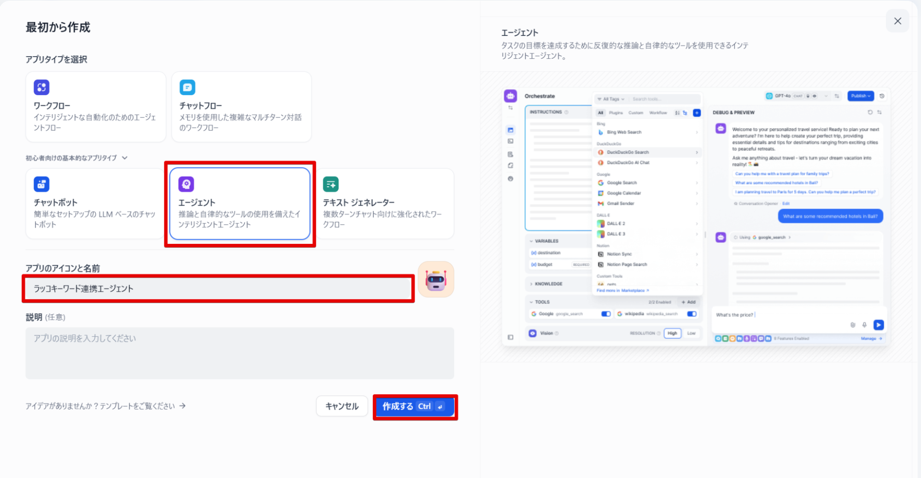921x478 pixels.
Task: Select the ワークフロー app type card
Action: point(96,107)
